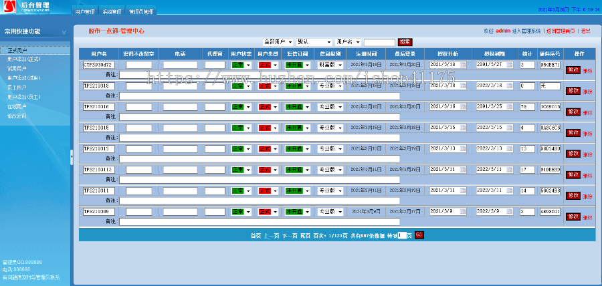Collapse the 常用快捷功能 sidebar chevron
The height and width of the screenshot is (286, 602).
coord(64,31)
